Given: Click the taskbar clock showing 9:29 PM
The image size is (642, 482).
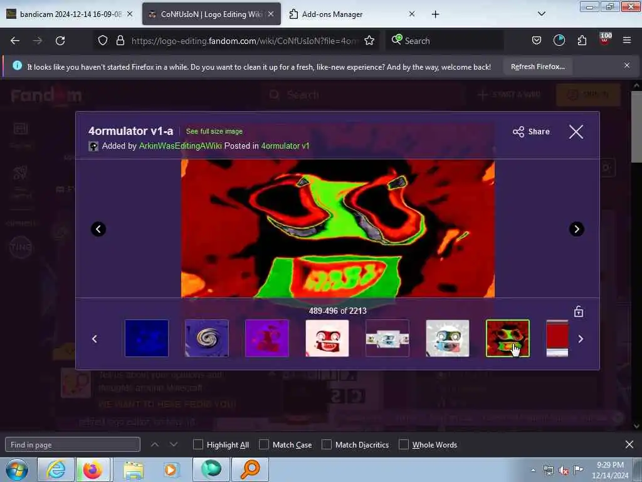Looking at the screenshot, I should point(610,470).
